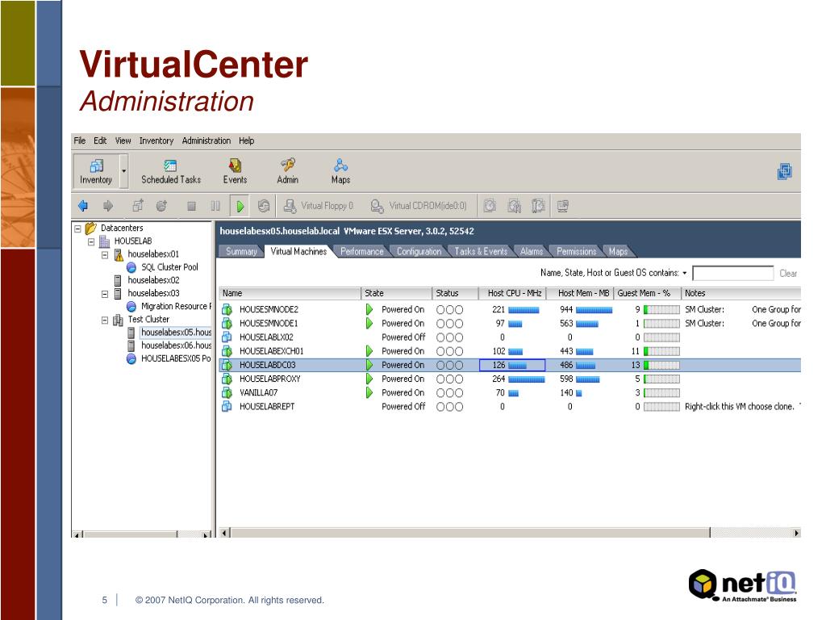This screenshot has height=620, width=826.
Task: Open the Edit menu
Action: point(100,140)
